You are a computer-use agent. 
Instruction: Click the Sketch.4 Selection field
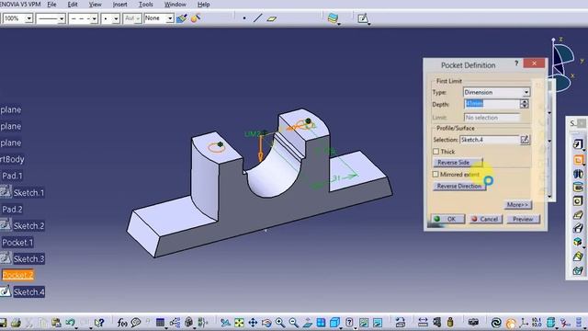pyautogui.click(x=489, y=140)
